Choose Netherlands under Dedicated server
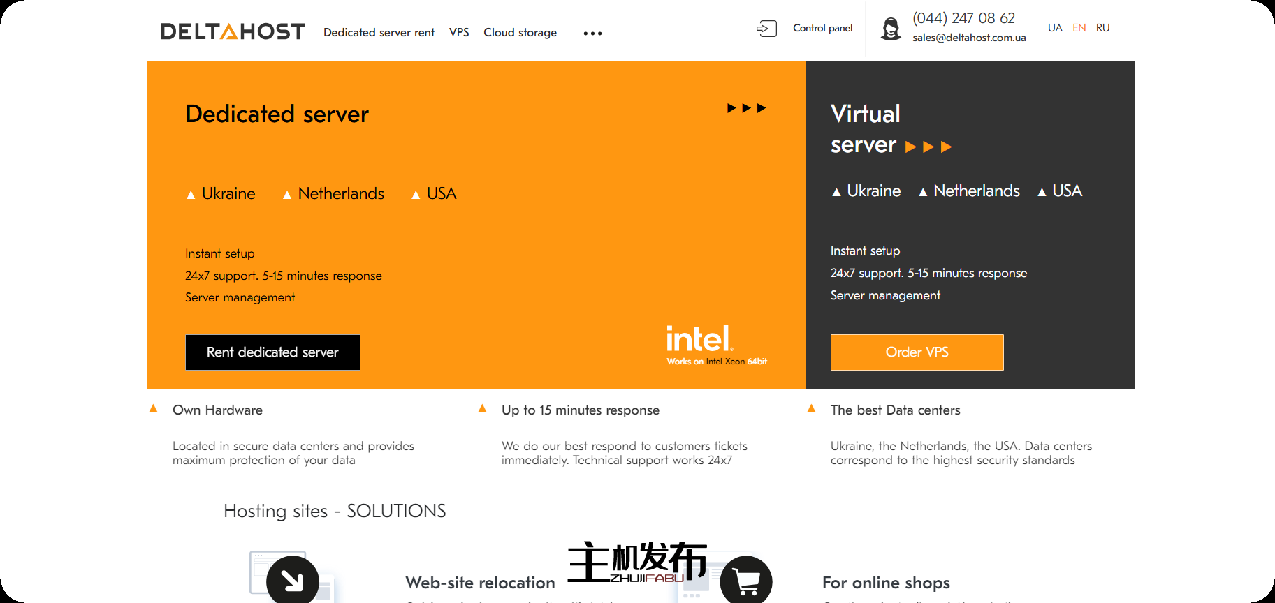 coord(340,193)
